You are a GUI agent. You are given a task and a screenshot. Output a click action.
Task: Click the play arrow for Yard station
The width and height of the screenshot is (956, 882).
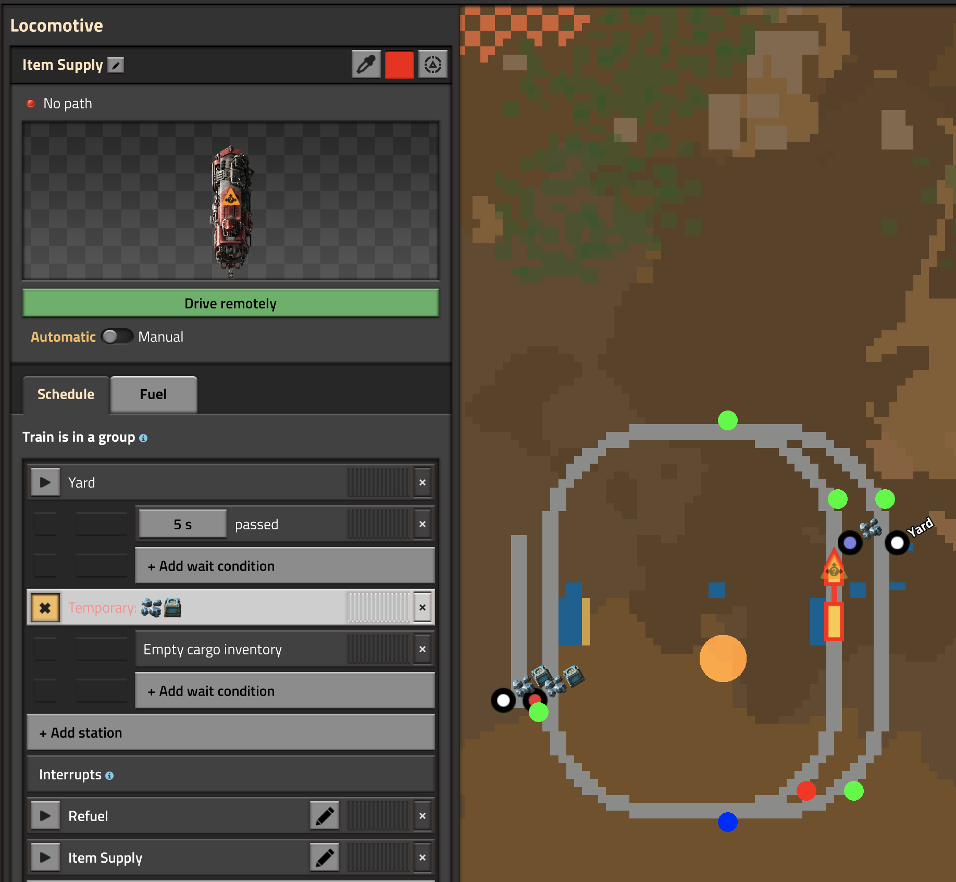point(45,482)
